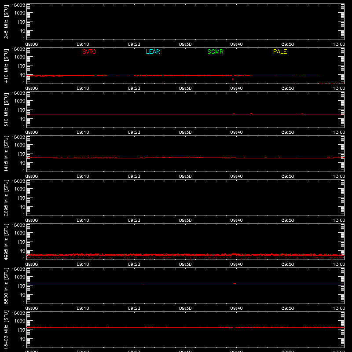Click the noisy red trace in 4995 MHz panel
Image resolution: width=352 pixels, height=352 pixels.
(185, 256)
